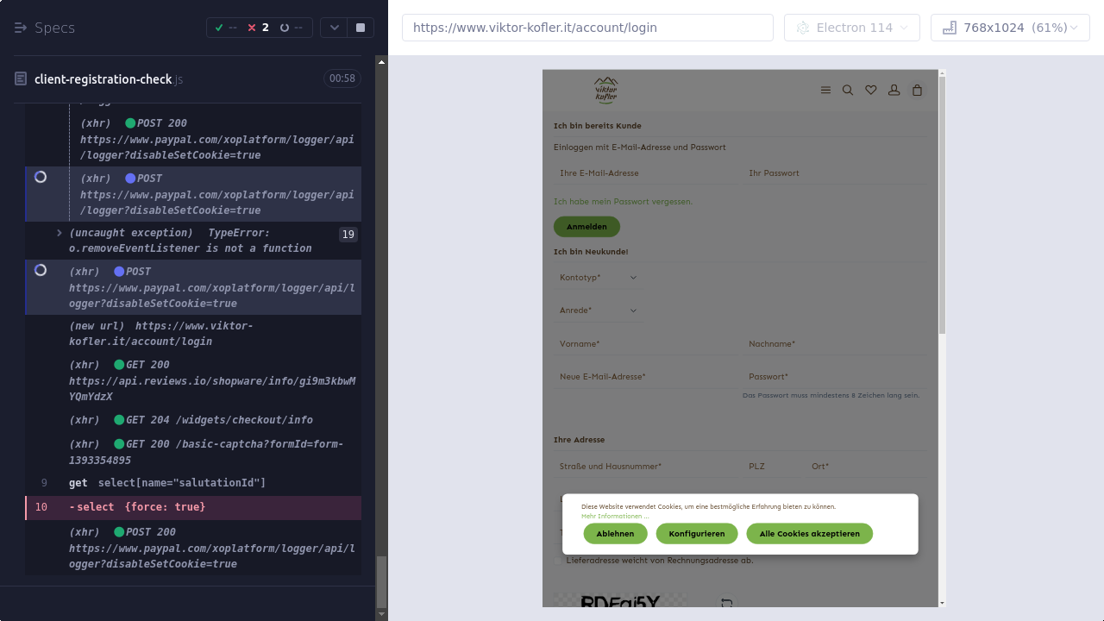The width and height of the screenshot is (1104, 621).
Task: Open the test options chevron dropdown
Action: click(x=335, y=28)
